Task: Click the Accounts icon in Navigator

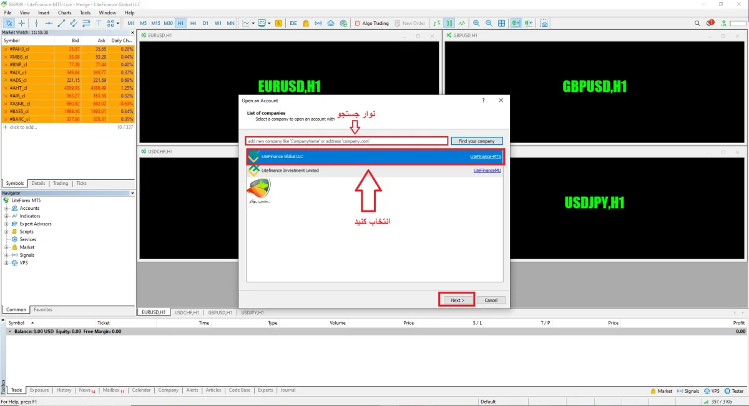Action: 14,208
